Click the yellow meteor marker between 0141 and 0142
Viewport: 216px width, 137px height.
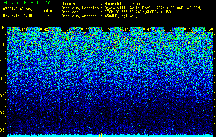point(42,135)
